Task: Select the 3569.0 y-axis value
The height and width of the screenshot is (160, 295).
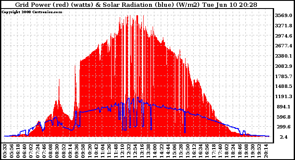Action: click(283, 15)
